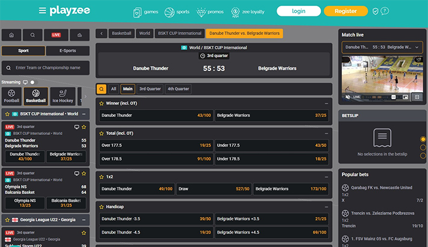Collapse the Winner (incl. OT) market

point(326,104)
